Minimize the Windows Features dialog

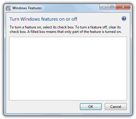pyautogui.click(x=104, y=7)
